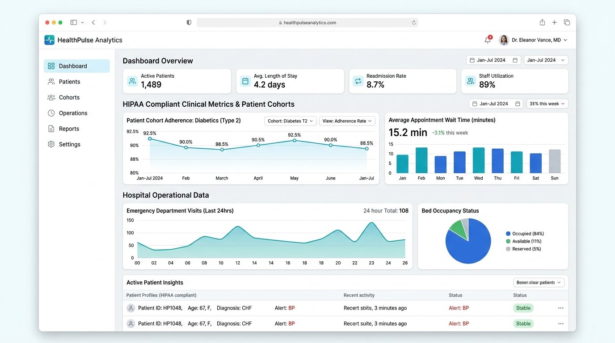Click the privacy shield icon in the browser toolbar
This screenshot has height=343, width=615.
click(189, 22)
